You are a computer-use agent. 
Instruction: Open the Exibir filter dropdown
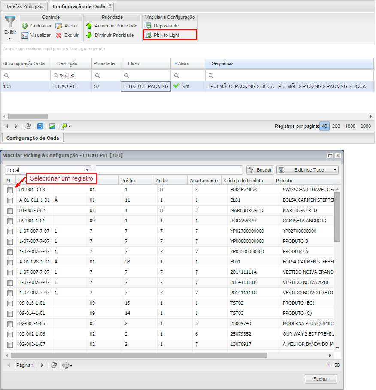coord(10,33)
